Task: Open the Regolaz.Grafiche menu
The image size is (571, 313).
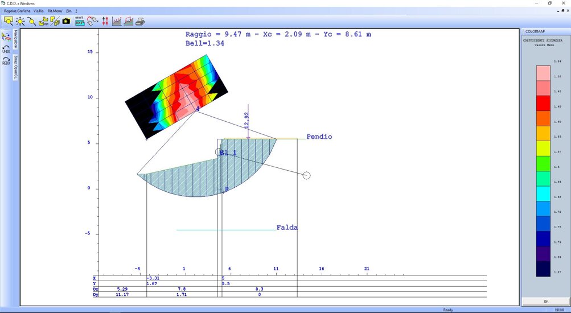Action: pos(17,11)
